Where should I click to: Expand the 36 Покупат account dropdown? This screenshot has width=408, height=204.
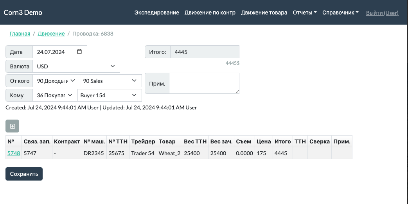[55, 95]
